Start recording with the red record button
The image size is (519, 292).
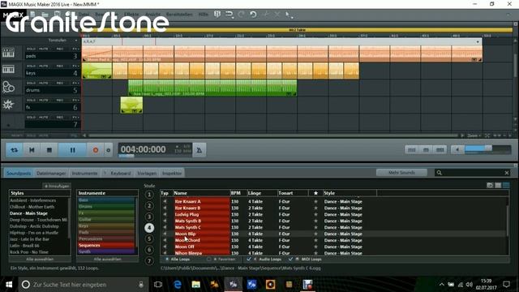click(96, 150)
